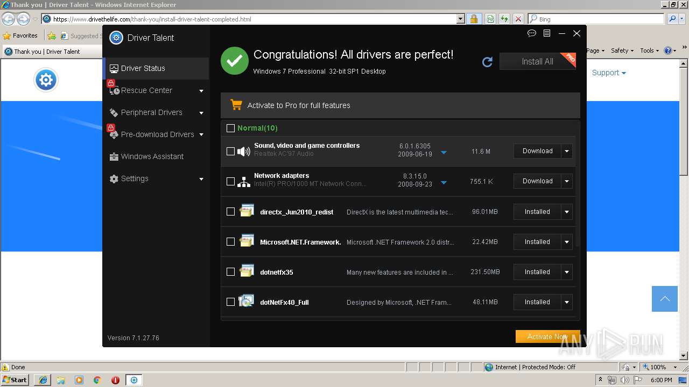Click the Activate Now button
This screenshot has width=689, height=387.
coord(547,336)
